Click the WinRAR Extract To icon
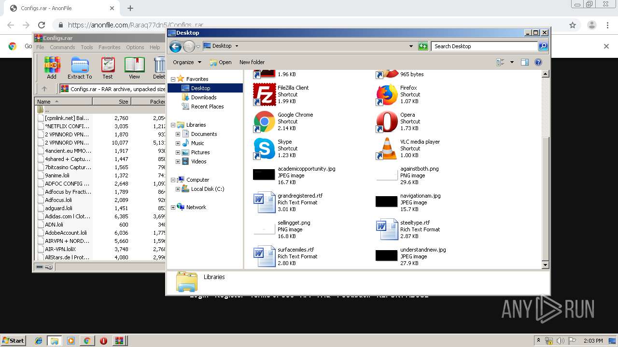Viewport: 618px width, 347px height. 80,68
